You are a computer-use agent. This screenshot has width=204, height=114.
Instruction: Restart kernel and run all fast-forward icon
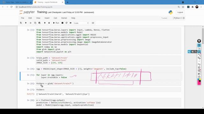click(x=71, y=23)
